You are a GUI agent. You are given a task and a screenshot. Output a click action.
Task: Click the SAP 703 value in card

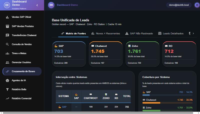coord(59,51)
